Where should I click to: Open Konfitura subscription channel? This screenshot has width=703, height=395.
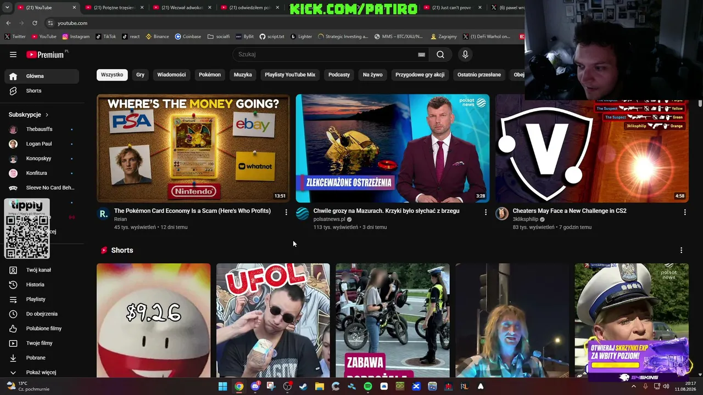[x=42, y=173]
